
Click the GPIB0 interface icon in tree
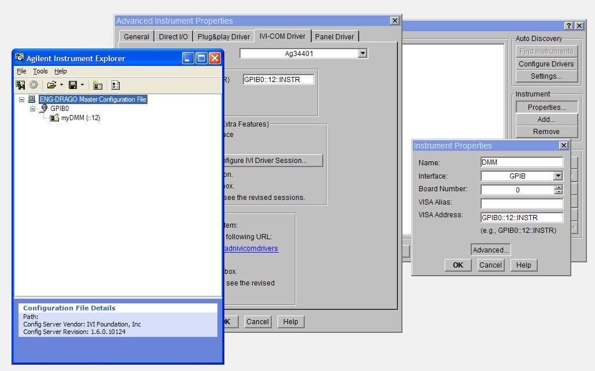pyautogui.click(x=44, y=108)
